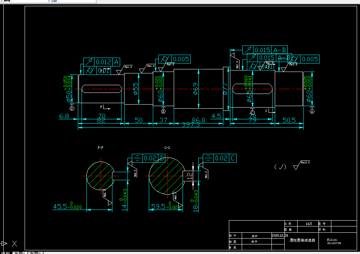Click the hatched G-G cross-section

click(166, 176)
